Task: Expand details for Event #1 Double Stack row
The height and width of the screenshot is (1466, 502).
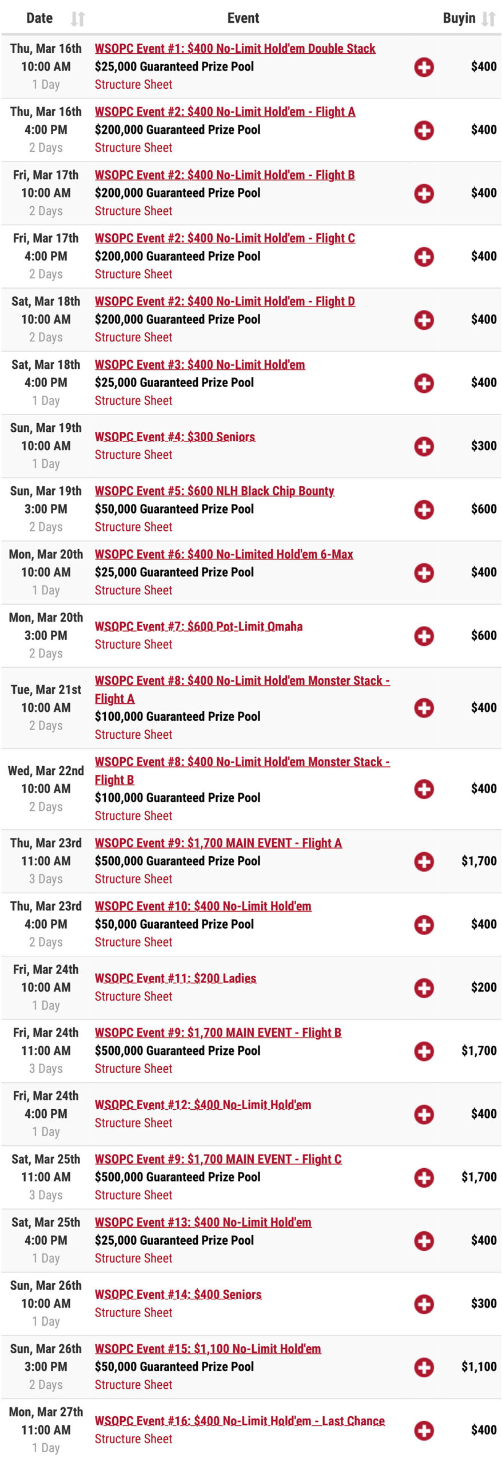Action: click(424, 67)
